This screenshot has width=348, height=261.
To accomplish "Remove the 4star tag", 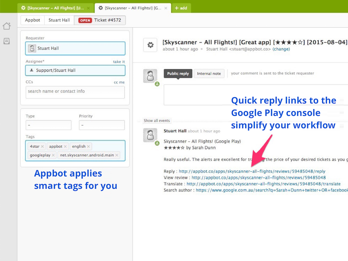I will click(x=42, y=146).
